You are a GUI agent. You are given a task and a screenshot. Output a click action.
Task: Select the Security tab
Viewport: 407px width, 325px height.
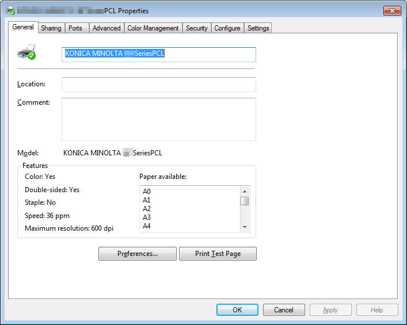click(x=196, y=28)
